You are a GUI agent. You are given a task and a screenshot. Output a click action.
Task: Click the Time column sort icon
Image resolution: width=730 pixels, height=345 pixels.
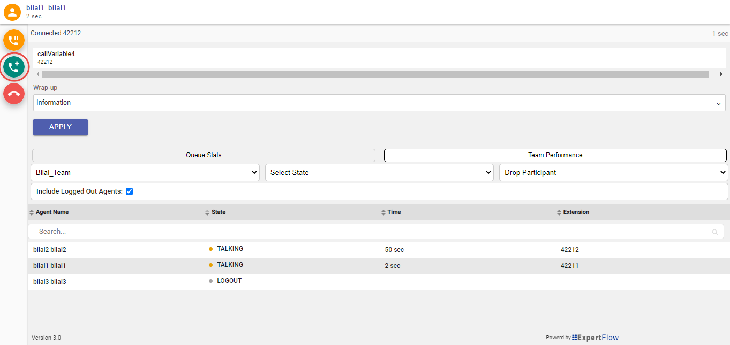383,212
